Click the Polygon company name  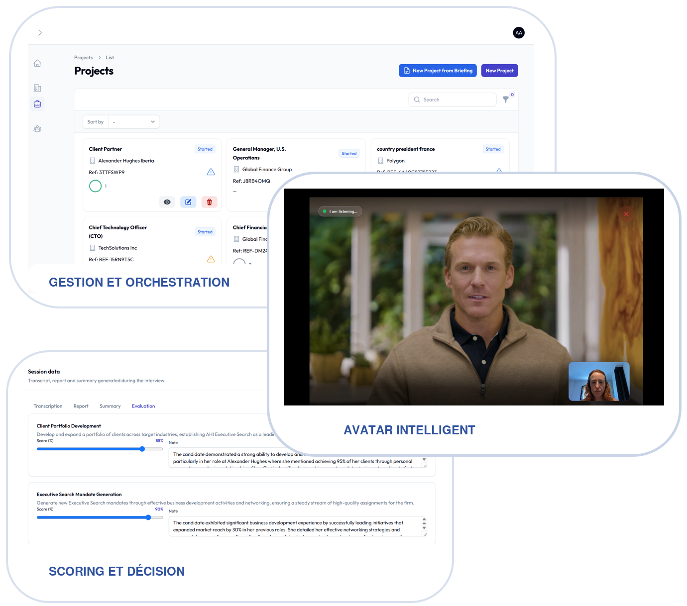click(x=395, y=161)
